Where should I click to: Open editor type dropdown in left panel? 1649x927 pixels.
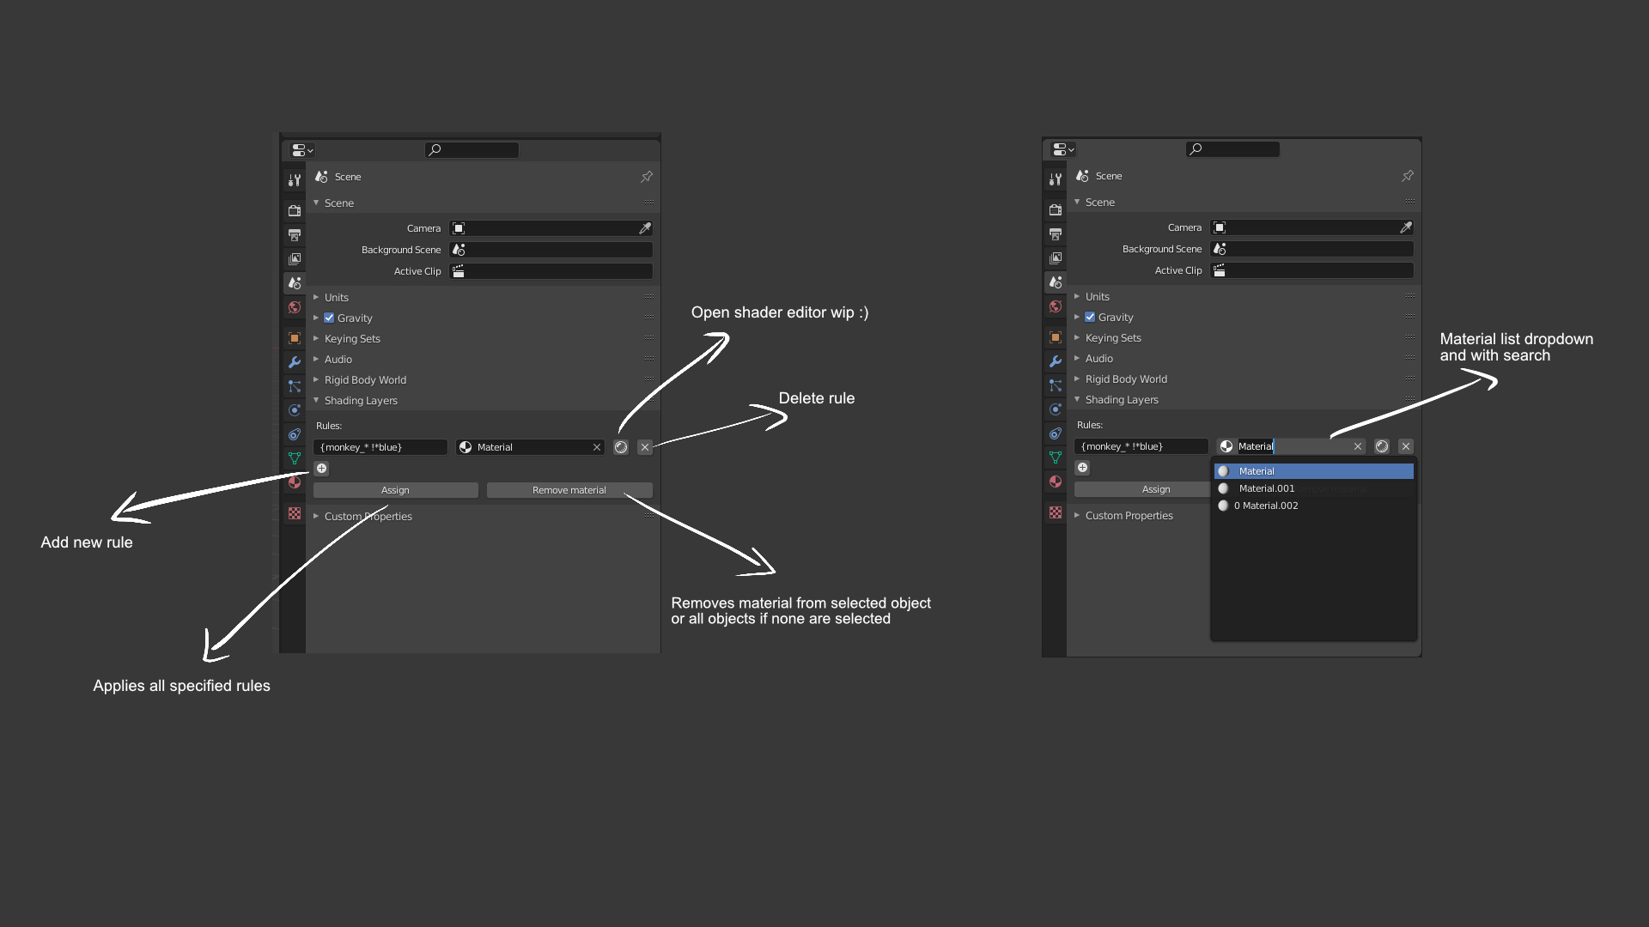pyautogui.click(x=301, y=150)
